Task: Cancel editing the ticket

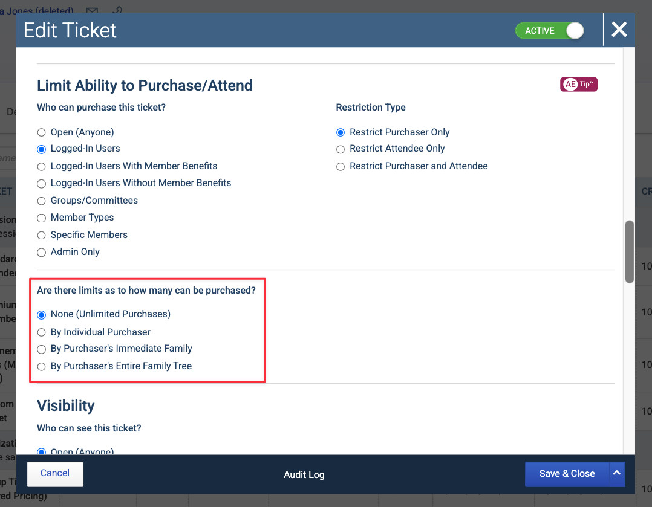Action: [x=55, y=474]
